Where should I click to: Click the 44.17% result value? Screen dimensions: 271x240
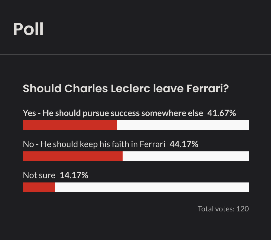[x=184, y=144]
